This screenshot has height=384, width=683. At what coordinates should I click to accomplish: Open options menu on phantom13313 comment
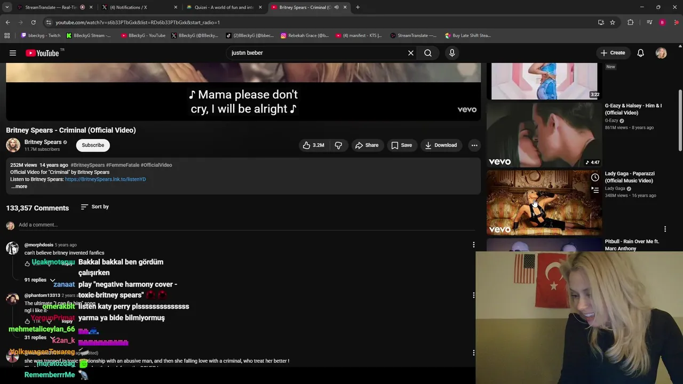pos(473,295)
